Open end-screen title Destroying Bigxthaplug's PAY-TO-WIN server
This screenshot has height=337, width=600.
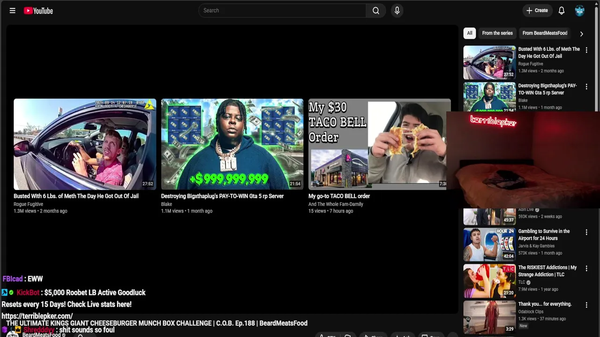[222, 196]
